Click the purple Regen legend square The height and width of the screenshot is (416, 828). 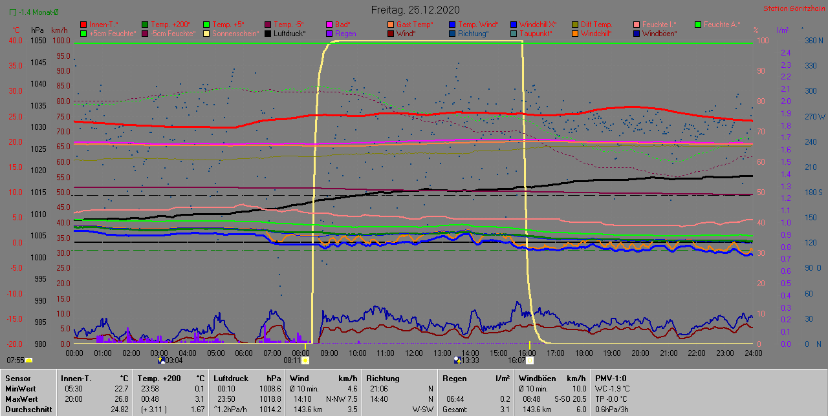click(x=329, y=34)
